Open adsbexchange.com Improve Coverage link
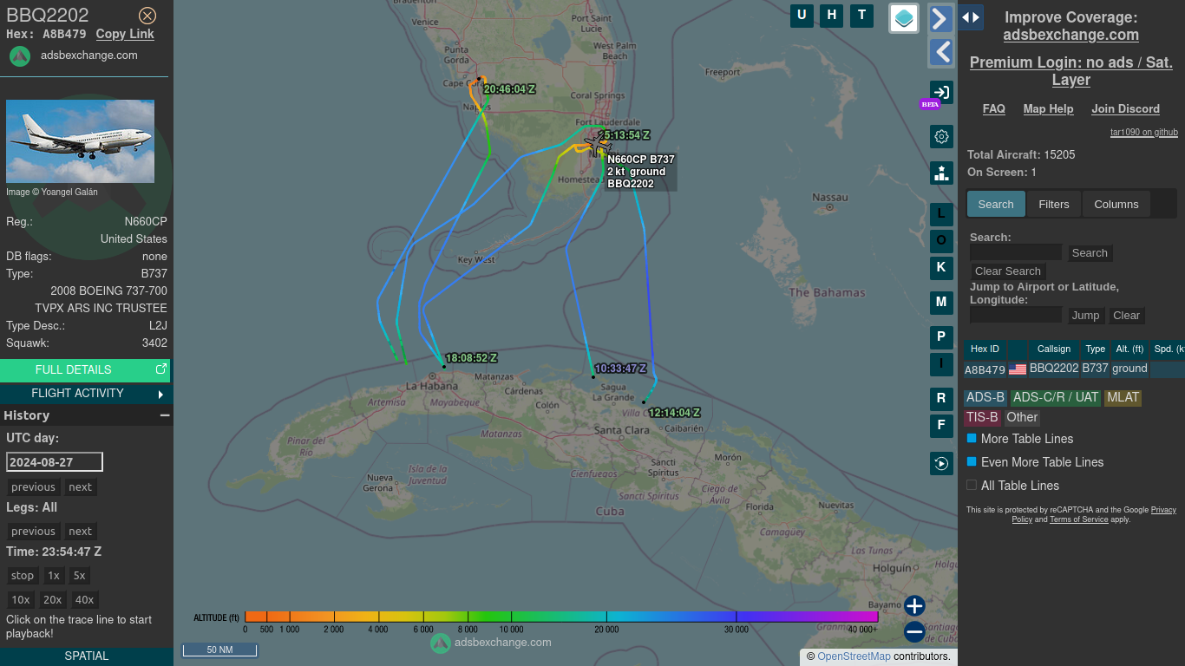 1070,35
